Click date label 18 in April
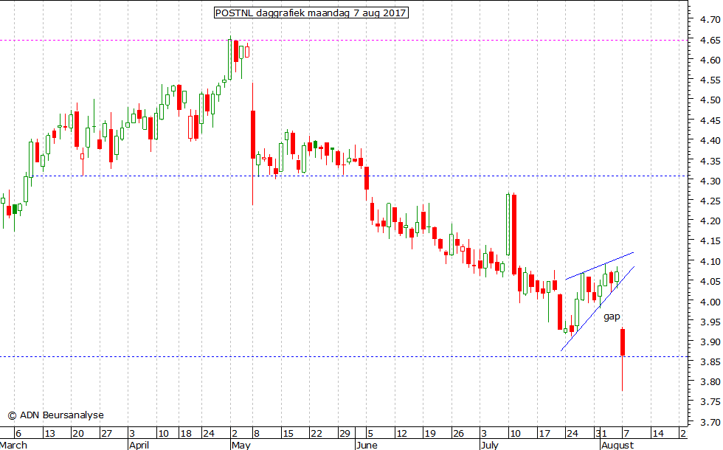This screenshot has height=450, width=723. (x=186, y=434)
